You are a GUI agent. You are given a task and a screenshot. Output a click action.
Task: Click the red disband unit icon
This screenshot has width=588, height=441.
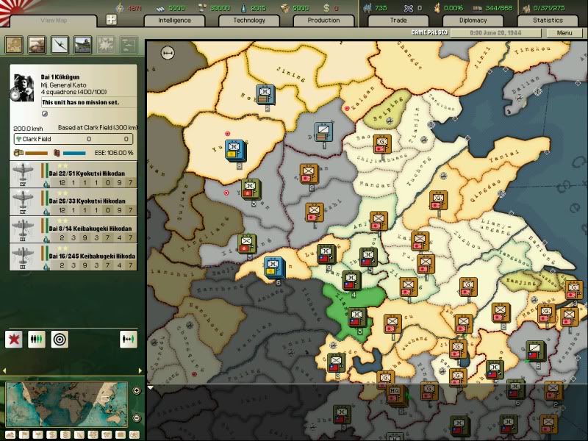pos(13,338)
